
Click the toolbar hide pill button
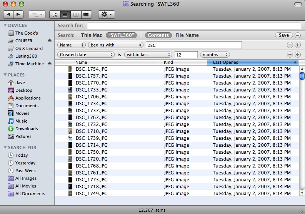tap(298, 4)
